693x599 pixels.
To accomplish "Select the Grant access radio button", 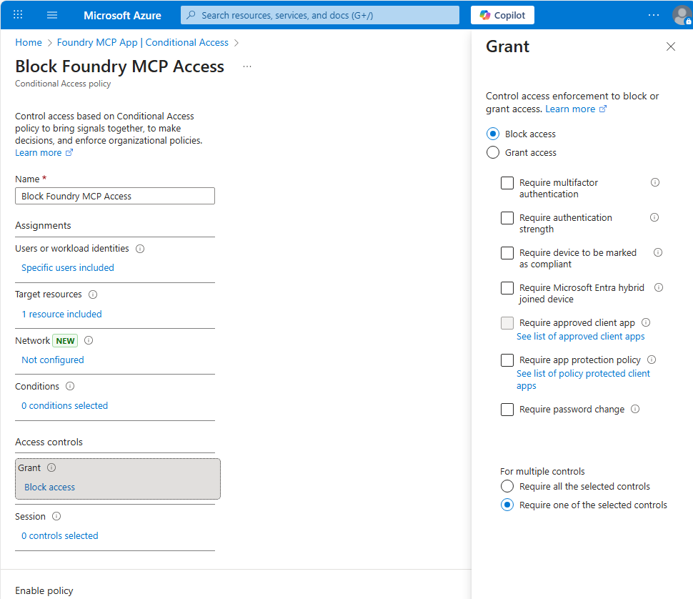I will point(492,152).
